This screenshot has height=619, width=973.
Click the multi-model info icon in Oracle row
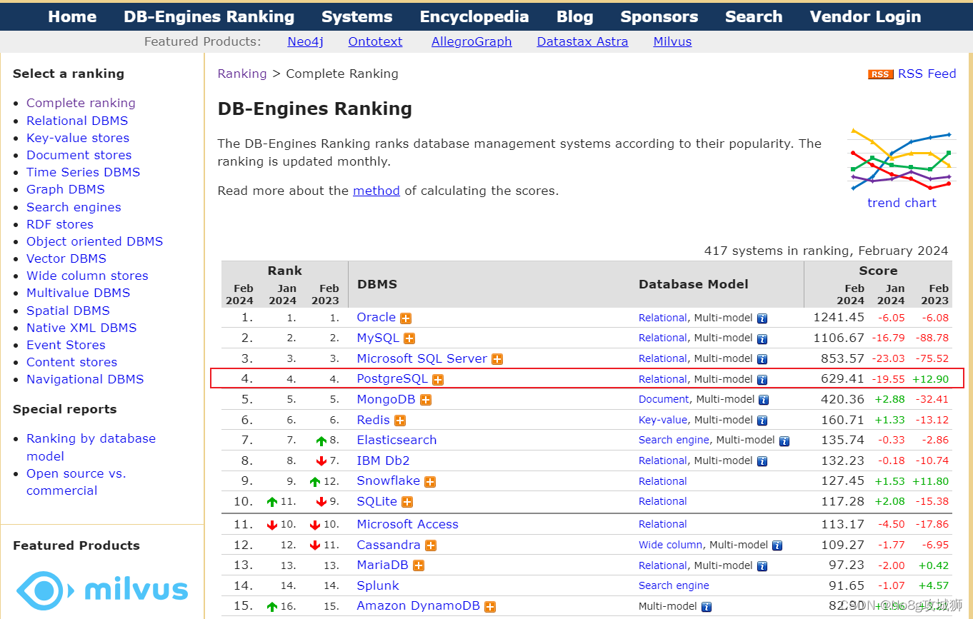point(762,318)
